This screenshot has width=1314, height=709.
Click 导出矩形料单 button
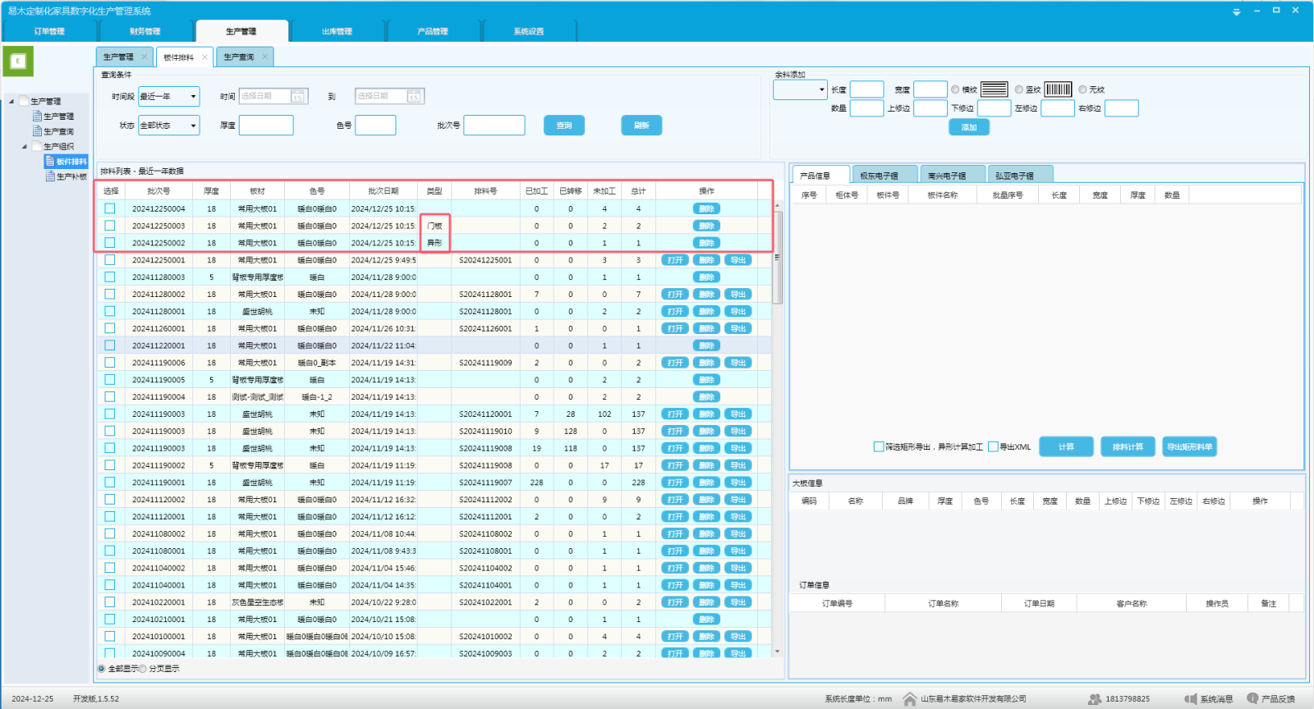1190,446
